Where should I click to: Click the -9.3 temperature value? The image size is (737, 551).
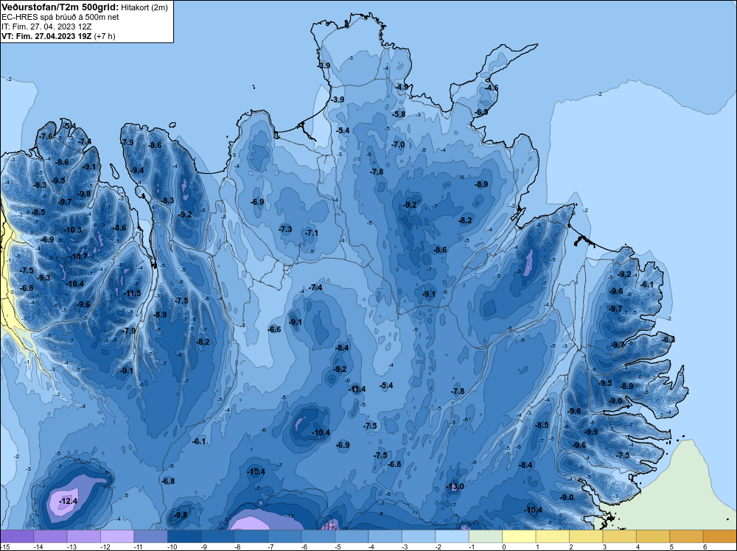(x=43, y=278)
